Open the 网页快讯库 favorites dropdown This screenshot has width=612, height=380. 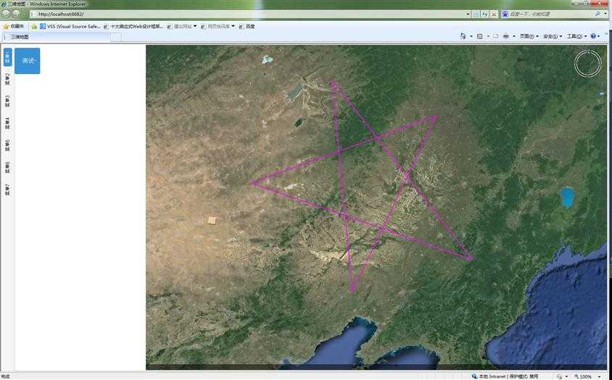(x=218, y=27)
